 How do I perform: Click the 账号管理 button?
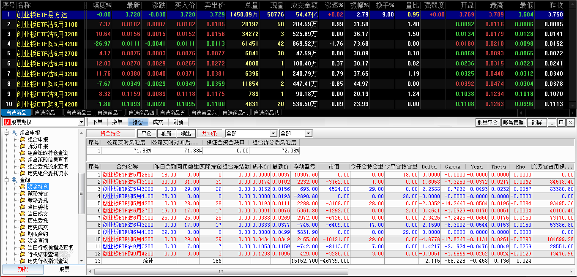coord(513,122)
